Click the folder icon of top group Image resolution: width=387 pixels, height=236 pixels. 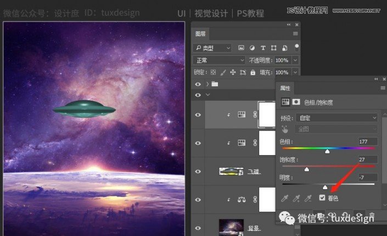(215, 84)
